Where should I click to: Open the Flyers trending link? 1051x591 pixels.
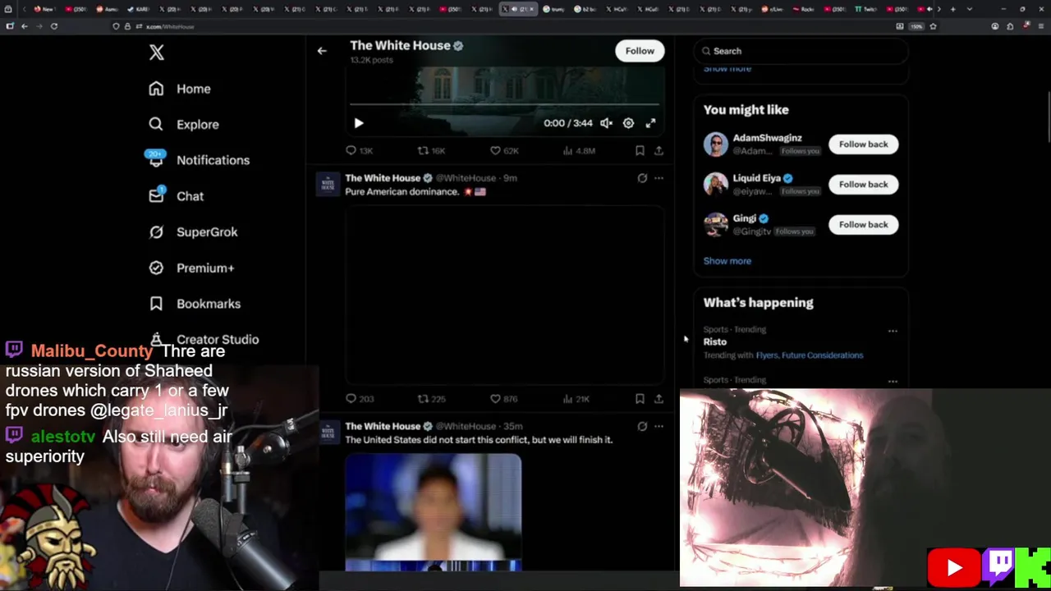[766, 355]
